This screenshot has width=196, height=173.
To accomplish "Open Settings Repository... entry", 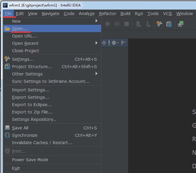I will 52,119.
